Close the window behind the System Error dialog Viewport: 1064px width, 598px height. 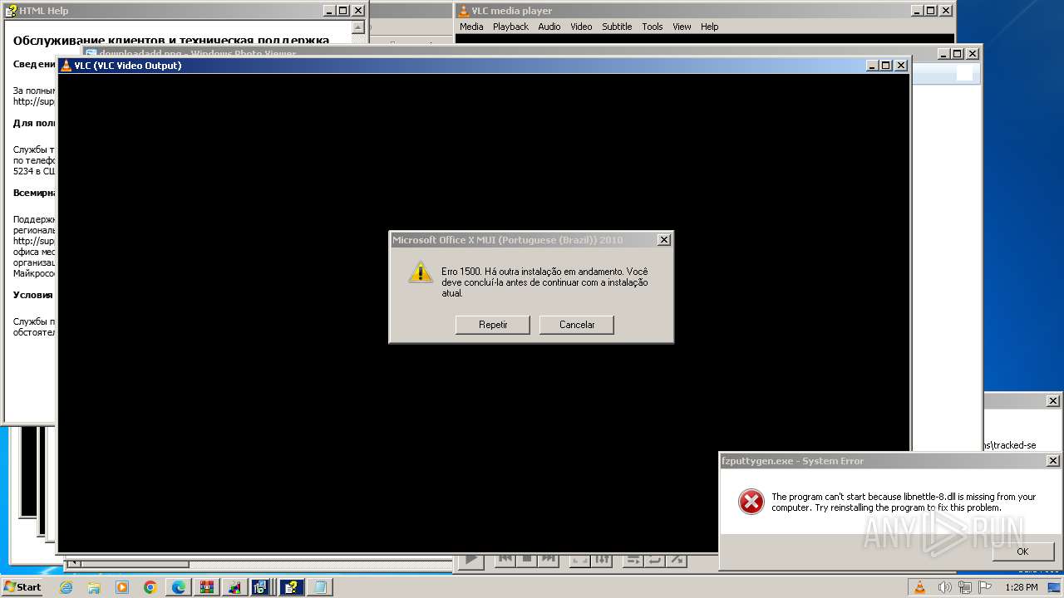[x=1053, y=401]
